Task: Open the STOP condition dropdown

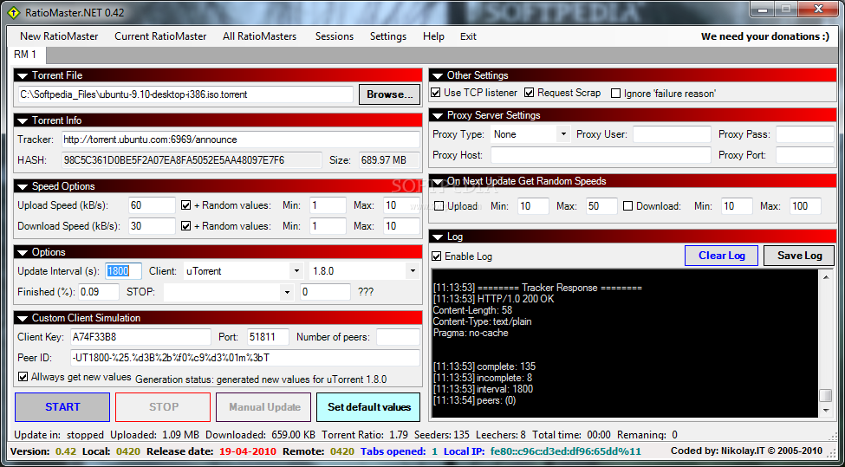Action: [287, 292]
